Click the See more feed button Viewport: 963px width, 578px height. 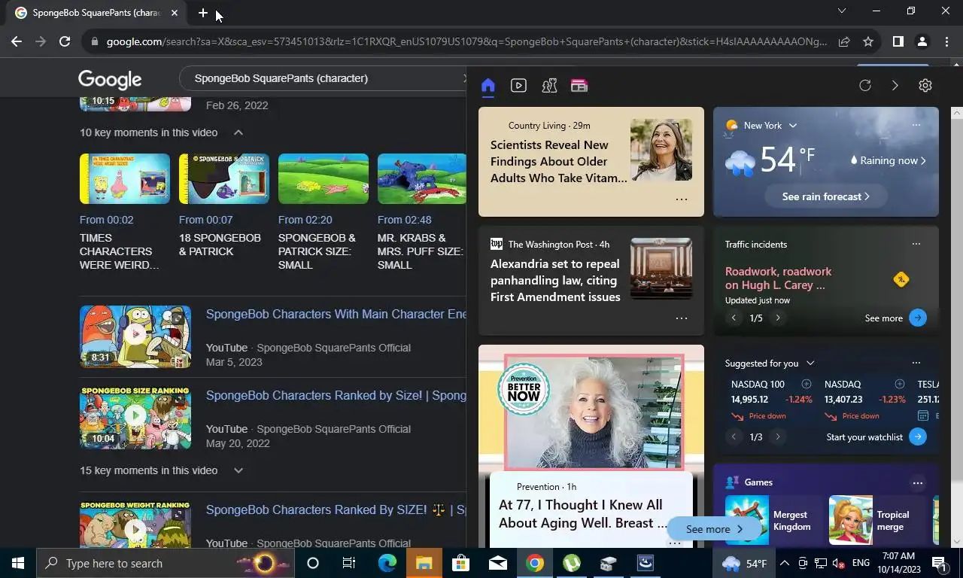tap(714, 529)
